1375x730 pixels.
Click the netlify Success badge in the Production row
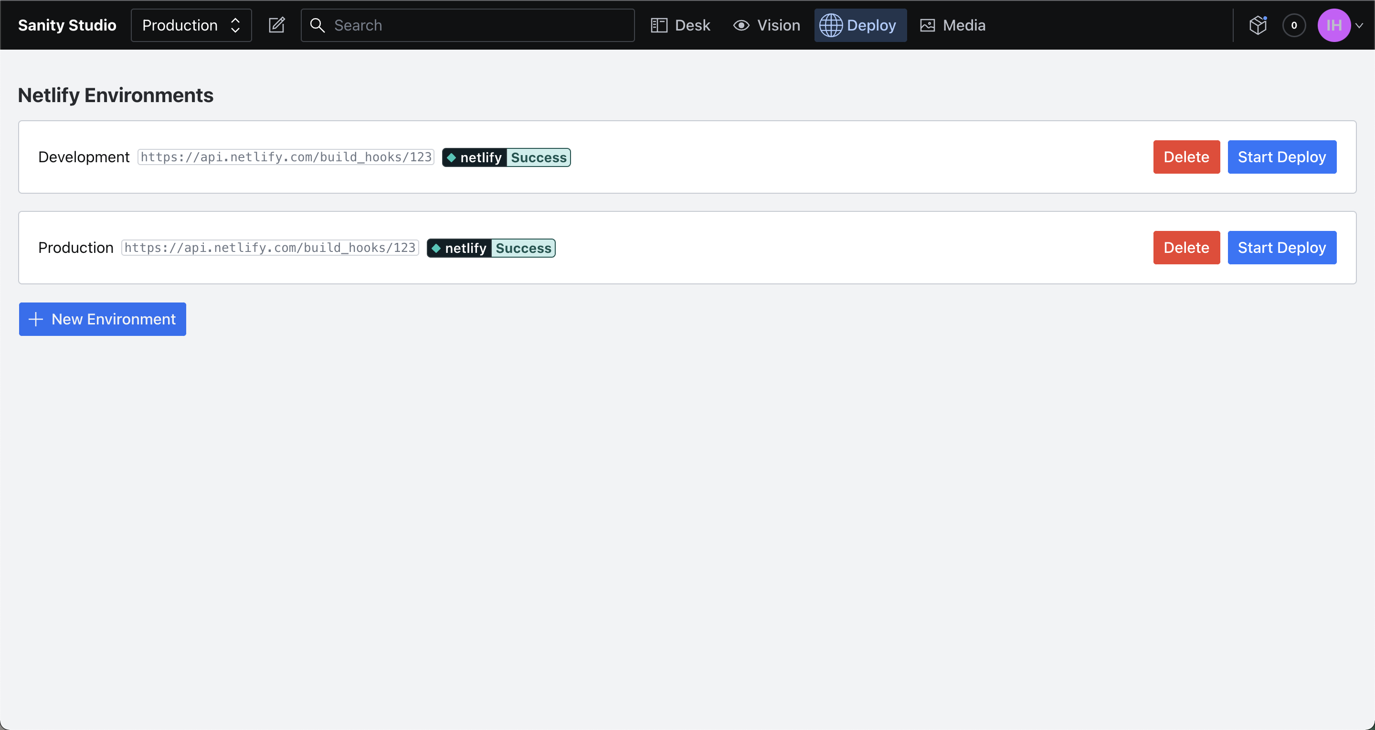coord(491,248)
